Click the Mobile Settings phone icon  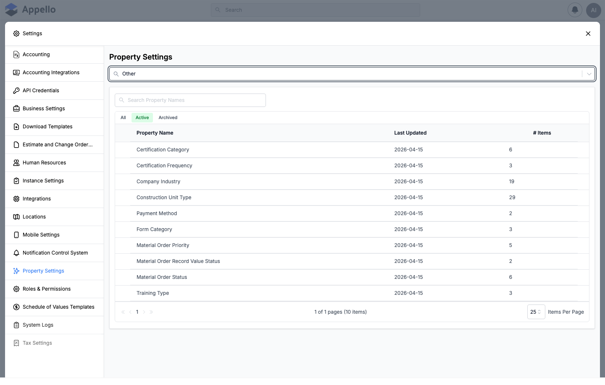click(x=16, y=235)
